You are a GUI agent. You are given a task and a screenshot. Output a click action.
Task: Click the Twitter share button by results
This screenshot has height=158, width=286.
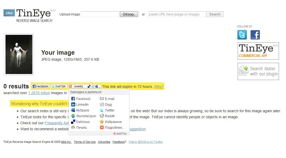[59, 86]
